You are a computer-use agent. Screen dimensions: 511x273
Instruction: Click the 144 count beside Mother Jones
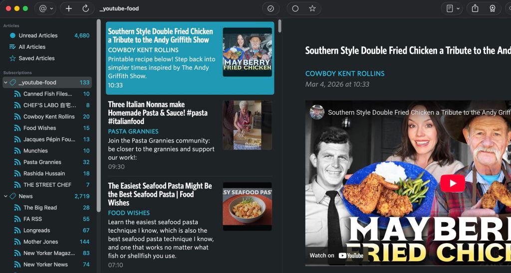coord(84,242)
